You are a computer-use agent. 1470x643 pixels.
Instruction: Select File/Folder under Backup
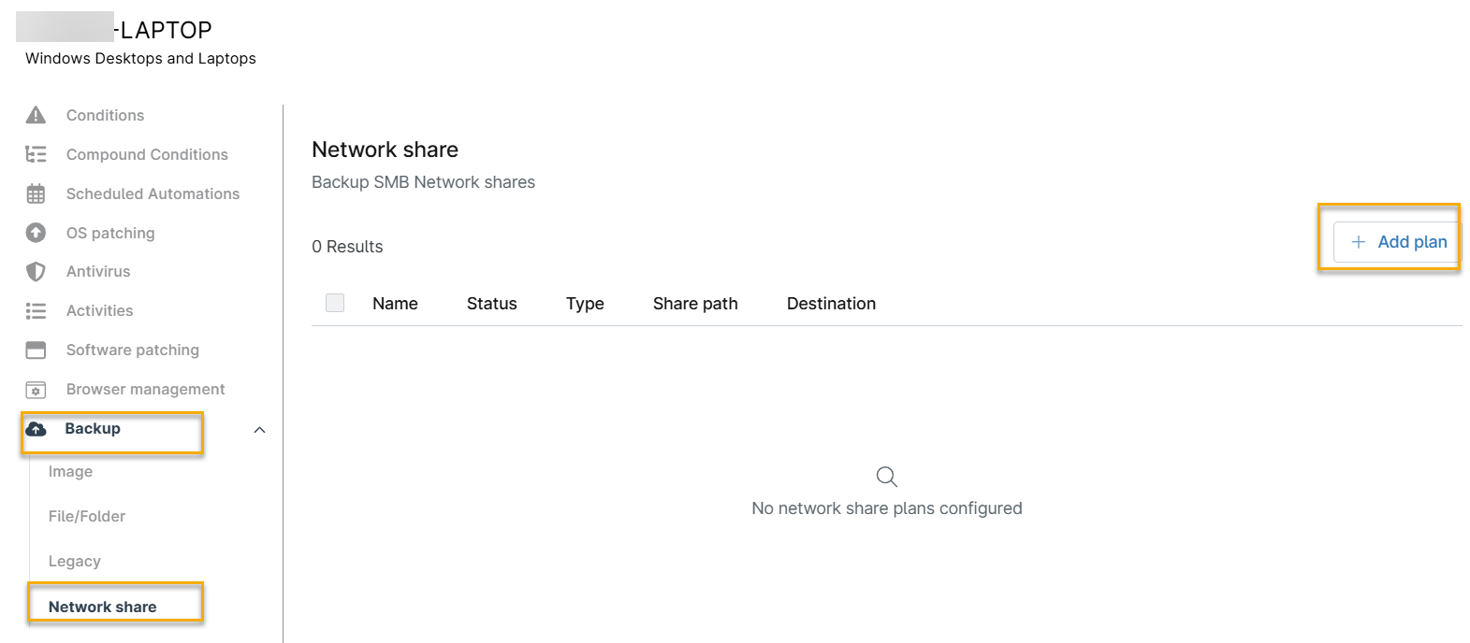tap(87, 517)
